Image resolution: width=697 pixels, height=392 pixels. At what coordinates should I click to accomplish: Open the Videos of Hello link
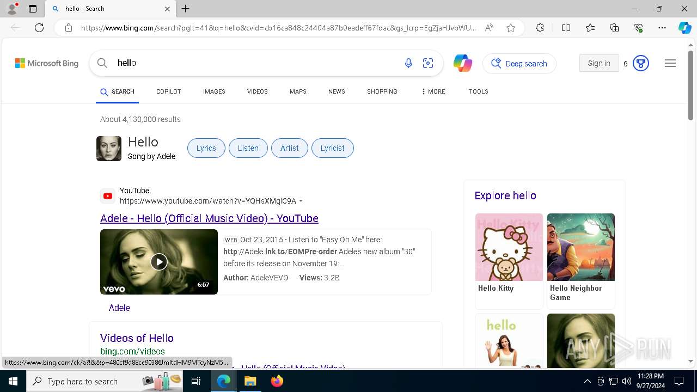coord(137,338)
